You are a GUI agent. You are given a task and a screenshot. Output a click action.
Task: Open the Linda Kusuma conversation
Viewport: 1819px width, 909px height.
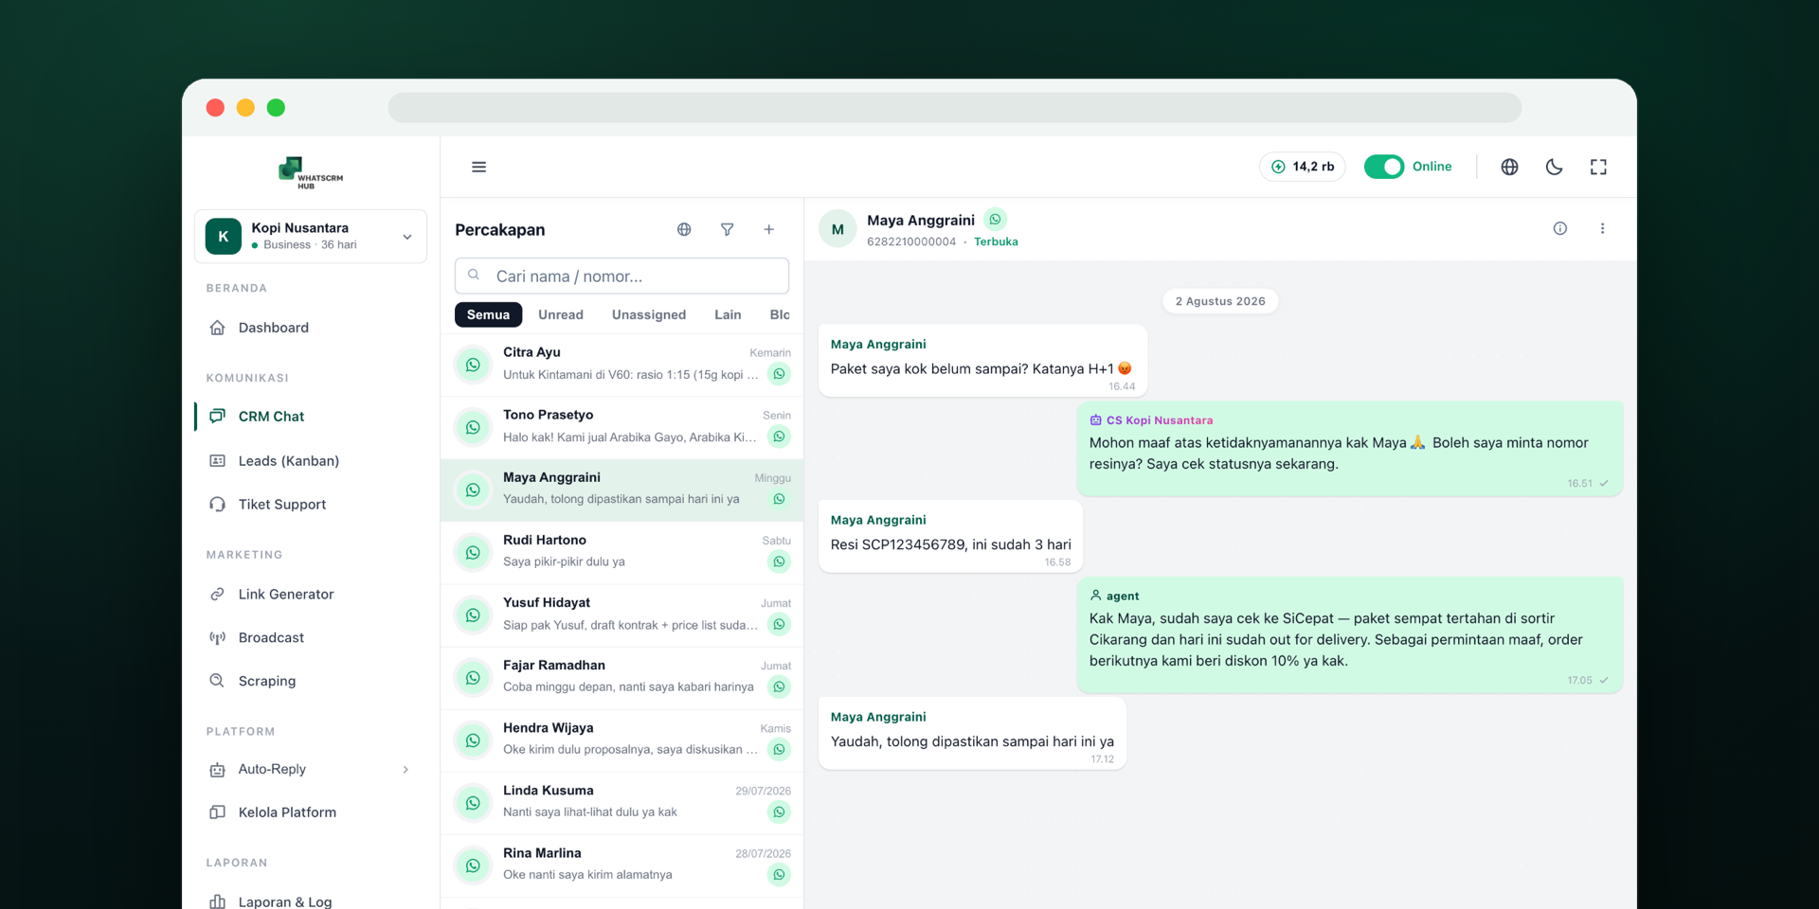[x=621, y=802]
